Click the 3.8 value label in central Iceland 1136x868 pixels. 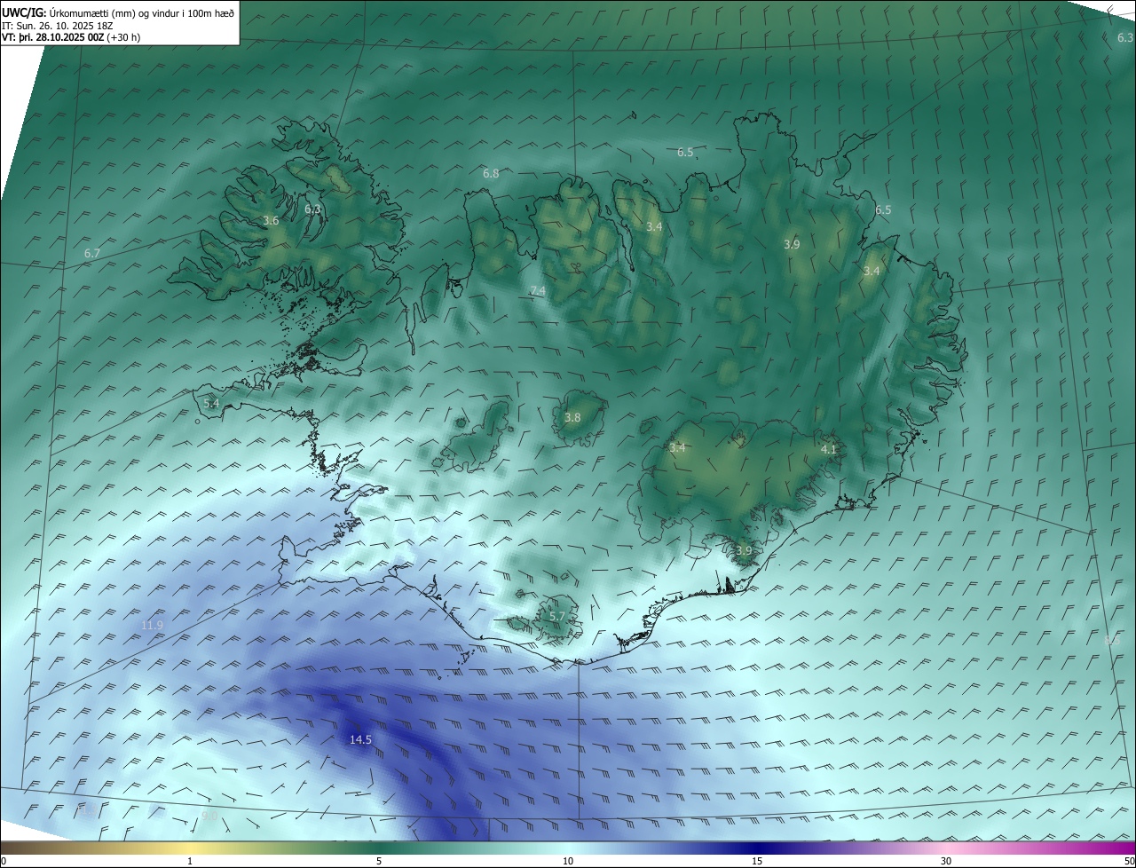click(x=572, y=417)
